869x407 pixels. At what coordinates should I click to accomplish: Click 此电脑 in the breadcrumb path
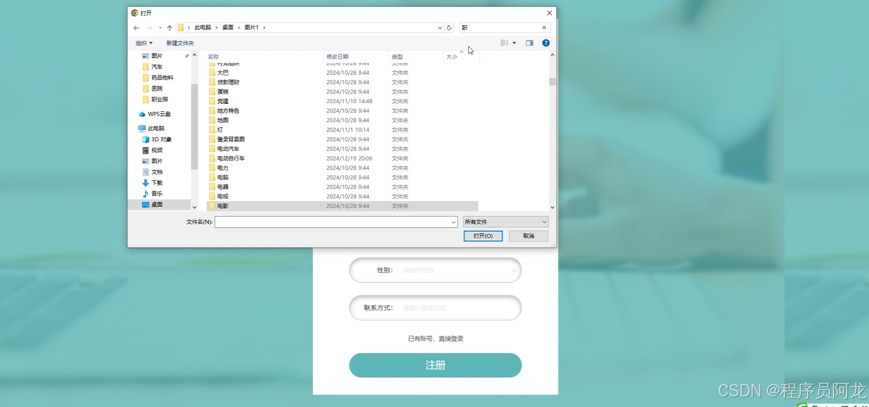tap(203, 28)
